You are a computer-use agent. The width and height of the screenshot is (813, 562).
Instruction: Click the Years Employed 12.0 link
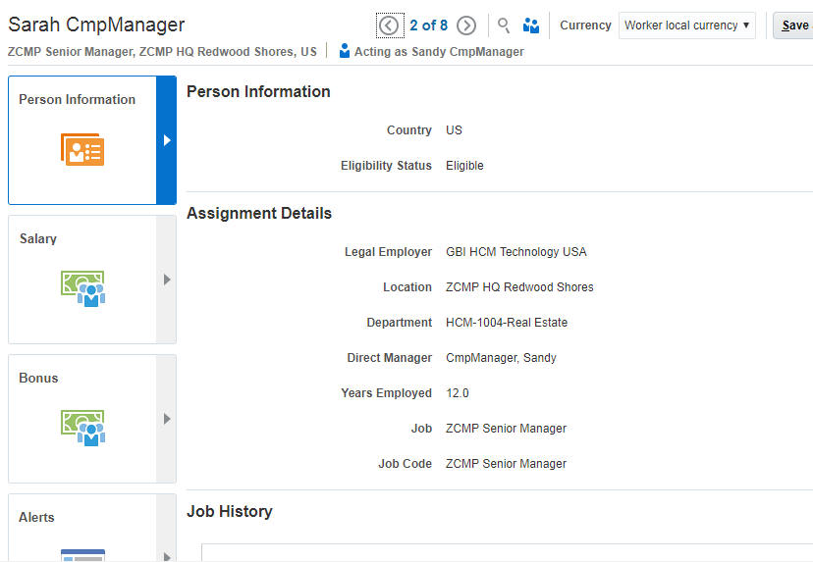coord(458,393)
